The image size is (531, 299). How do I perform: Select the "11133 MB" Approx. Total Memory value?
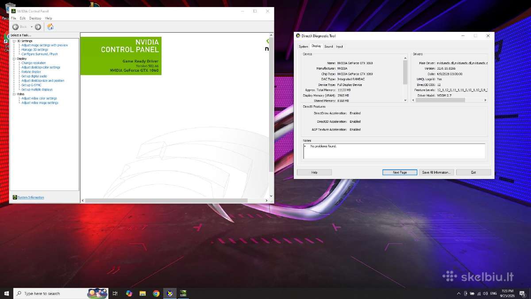click(x=344, y=90)
